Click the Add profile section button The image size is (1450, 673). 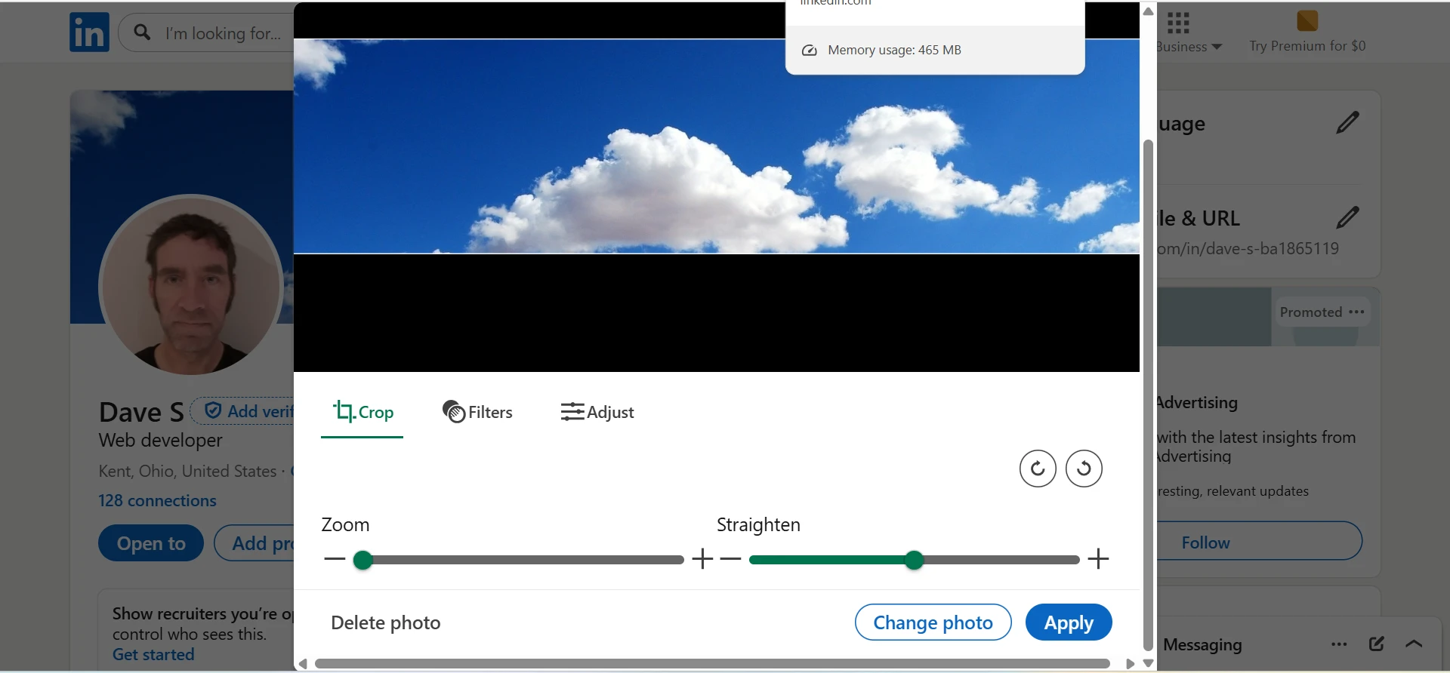pyautogui.click(x=255, y=543)
